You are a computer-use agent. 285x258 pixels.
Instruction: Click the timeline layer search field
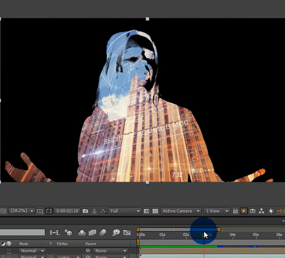pos(22,233)
